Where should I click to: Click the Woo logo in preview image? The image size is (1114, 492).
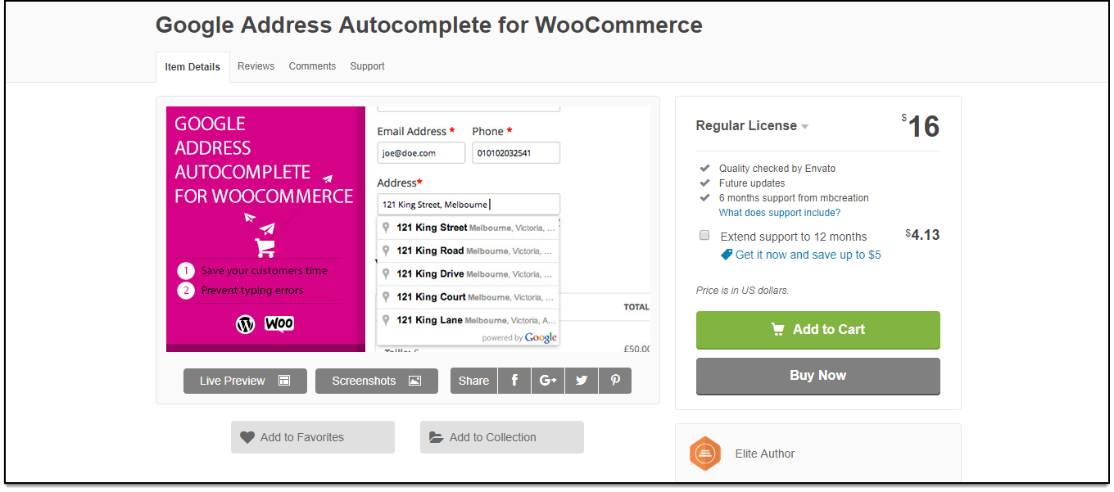pyautogui.click(x=279, y=324)
